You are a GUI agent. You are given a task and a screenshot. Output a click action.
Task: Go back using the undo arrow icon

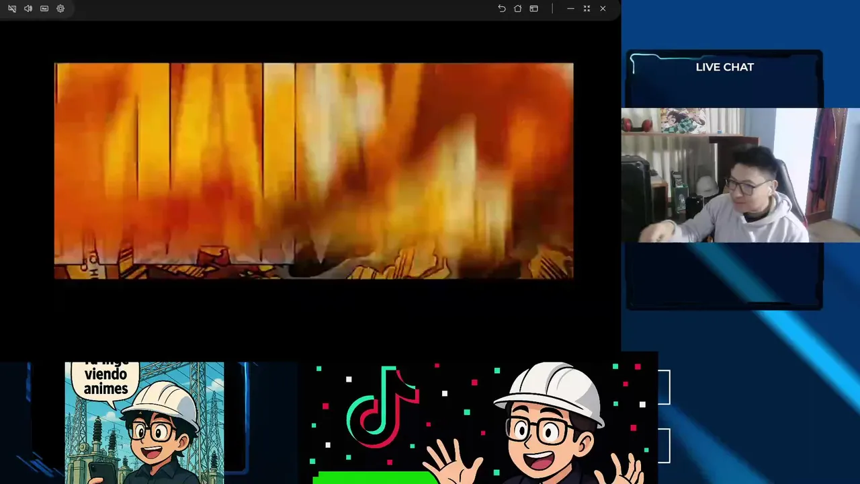[x=502, y=9]
